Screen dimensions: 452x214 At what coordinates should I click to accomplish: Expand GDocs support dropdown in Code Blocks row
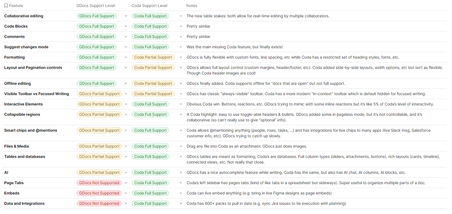126,26
